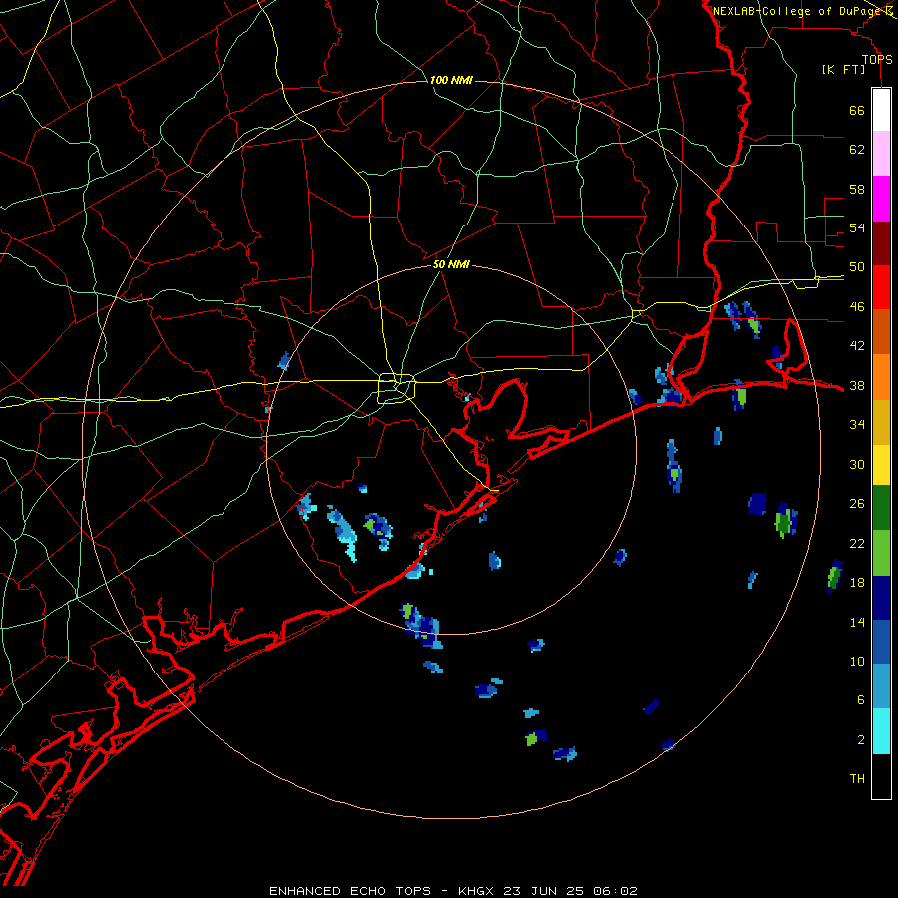This screenshot has height=898, width=898.
Task: Pick the magenta legend swatch
Action: pyautogui.click(x=881, y=199)
